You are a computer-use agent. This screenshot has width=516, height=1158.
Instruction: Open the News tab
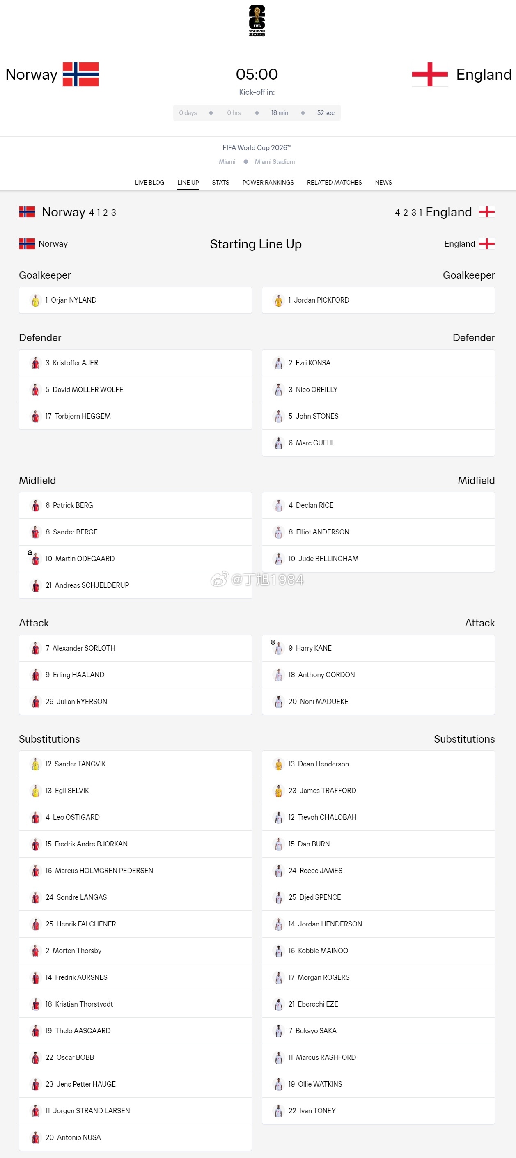pyautogui.click(x=383, y=183)
